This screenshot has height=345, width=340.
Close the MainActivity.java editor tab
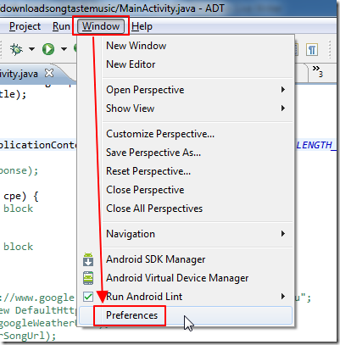click(49, 73)
